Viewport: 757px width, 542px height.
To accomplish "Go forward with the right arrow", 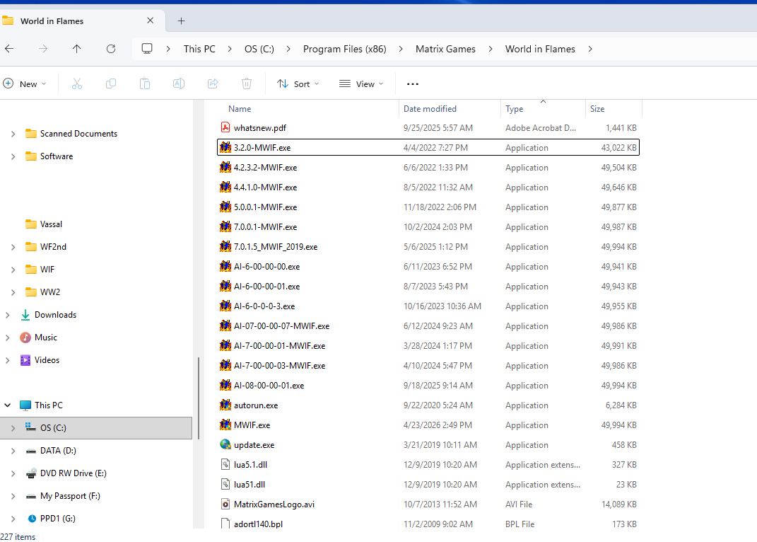I will [x=43, y=48].
